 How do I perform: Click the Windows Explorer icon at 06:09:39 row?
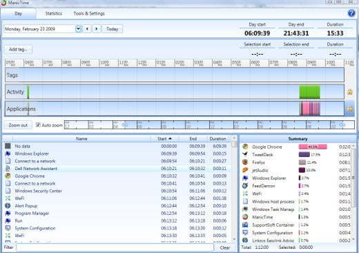[x=8, y=153]
